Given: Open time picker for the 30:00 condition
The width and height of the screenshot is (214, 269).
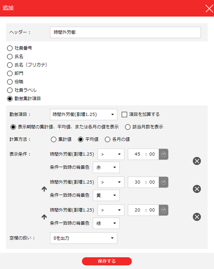Looking at the screenshot, I should [163, 182].
